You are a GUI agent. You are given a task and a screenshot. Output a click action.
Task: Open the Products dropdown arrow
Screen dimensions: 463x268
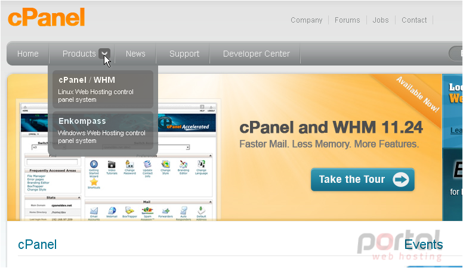104,54
